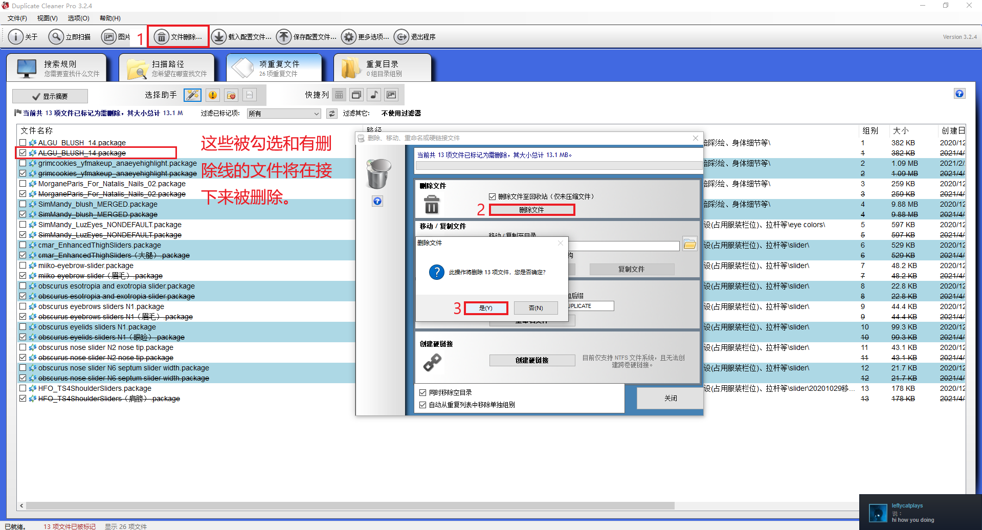Toggle 自动从重复列表中移除单独组别 checkbox
The height and width of the screenshot is (530, 982).
pos(422,405)
